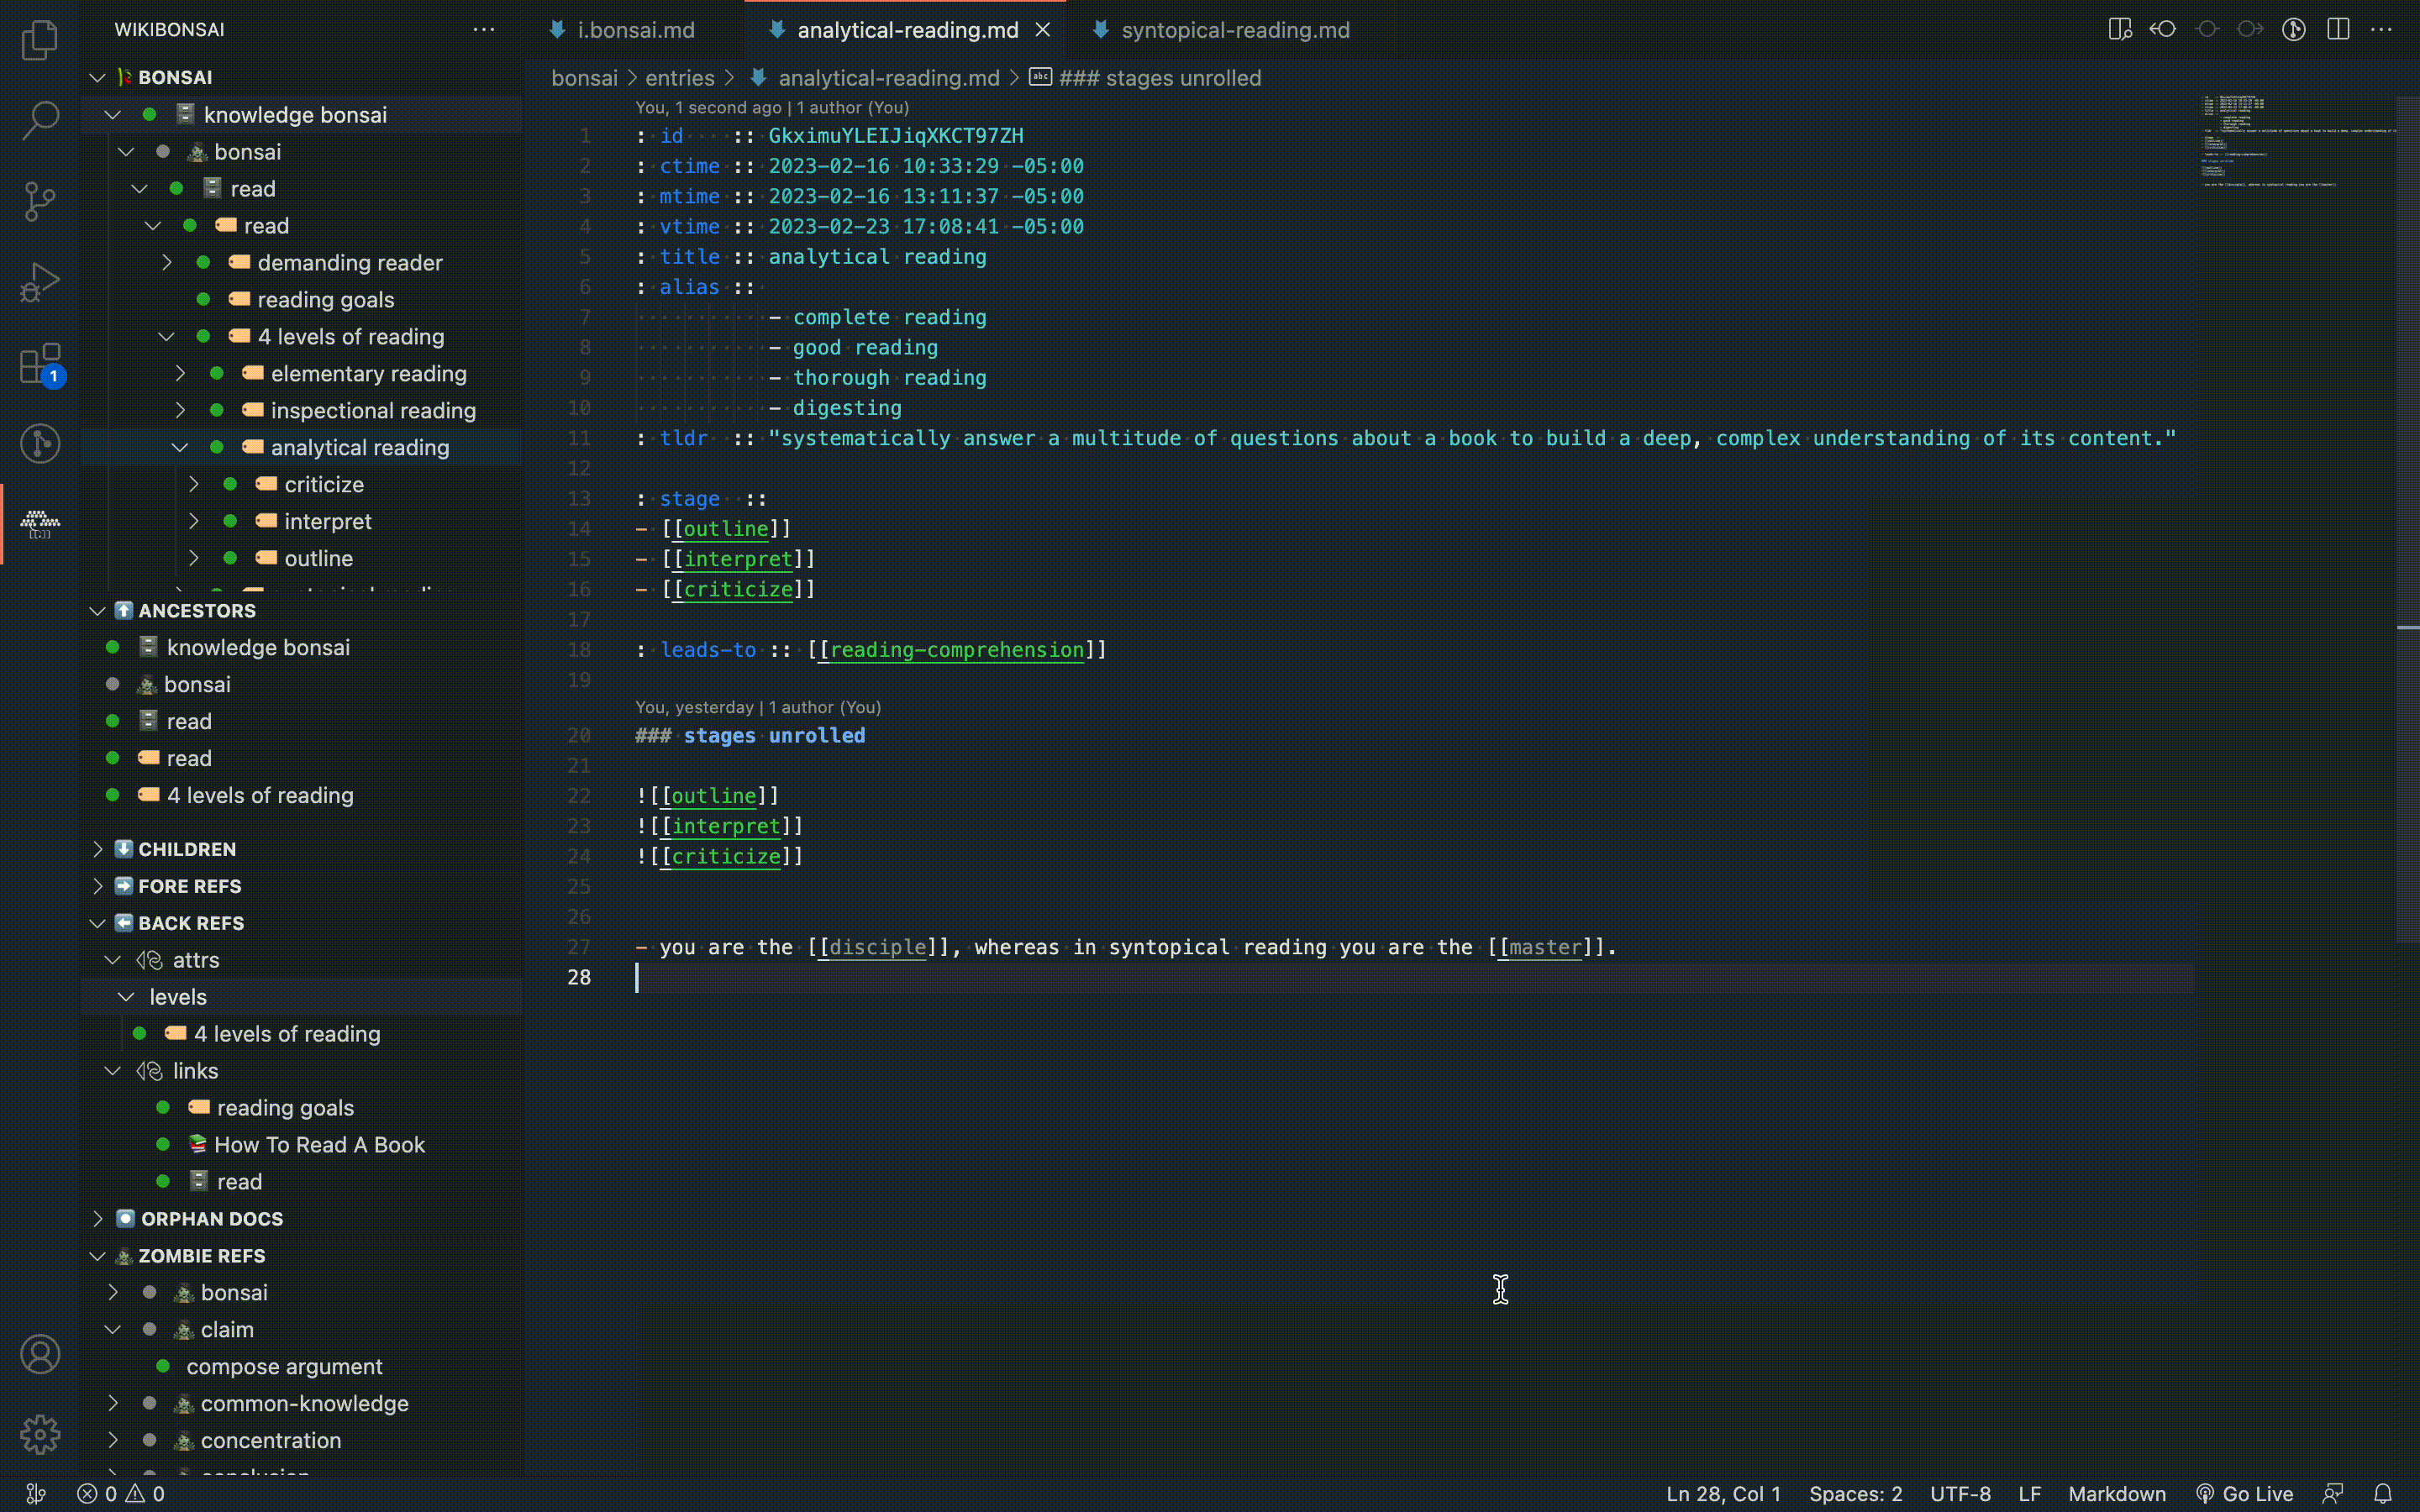Split the editor right

2338,29
